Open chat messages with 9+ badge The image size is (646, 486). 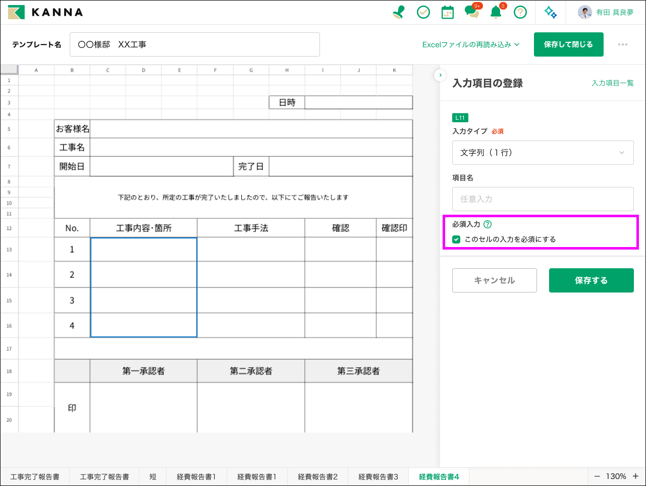(472, 12)
